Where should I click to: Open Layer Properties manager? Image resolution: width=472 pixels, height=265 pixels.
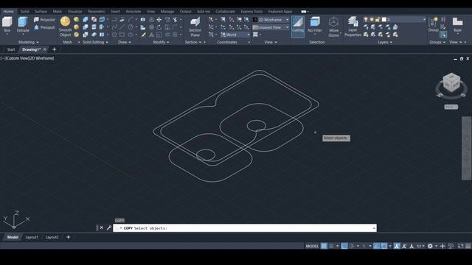coord(353,26)
